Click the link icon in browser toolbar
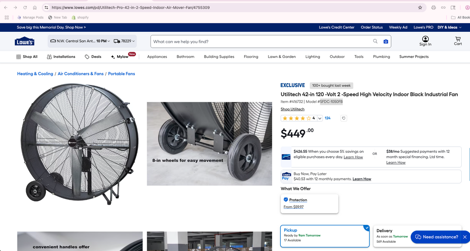The width and height of the screenshot is (470, 251). point(443,7)
